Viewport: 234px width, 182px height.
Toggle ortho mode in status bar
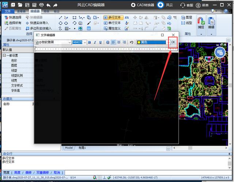pos(104,178)
